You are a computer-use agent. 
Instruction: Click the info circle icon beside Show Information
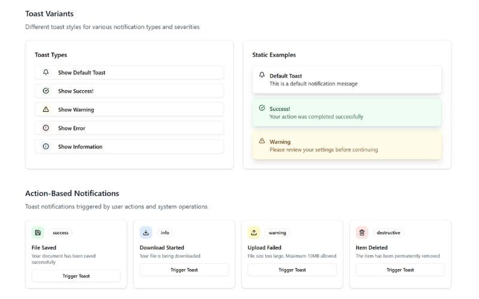[x=46, y=147]
